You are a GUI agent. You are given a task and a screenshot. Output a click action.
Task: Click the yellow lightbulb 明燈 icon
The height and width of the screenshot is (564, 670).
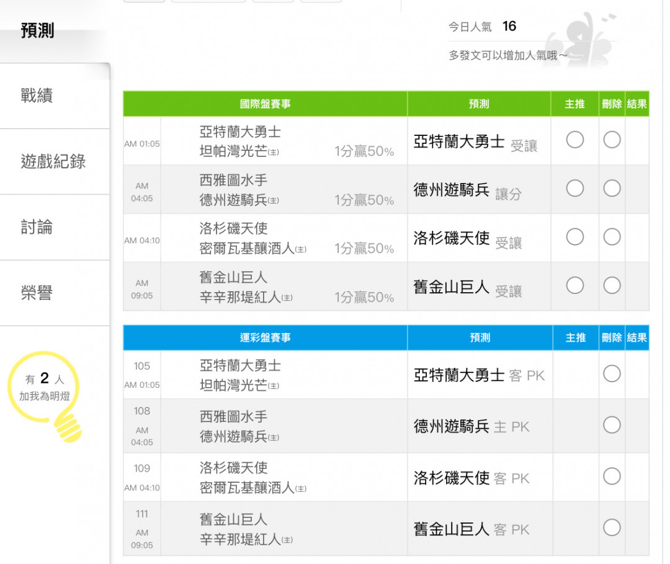pyautogui.click(x=45, y=396)
